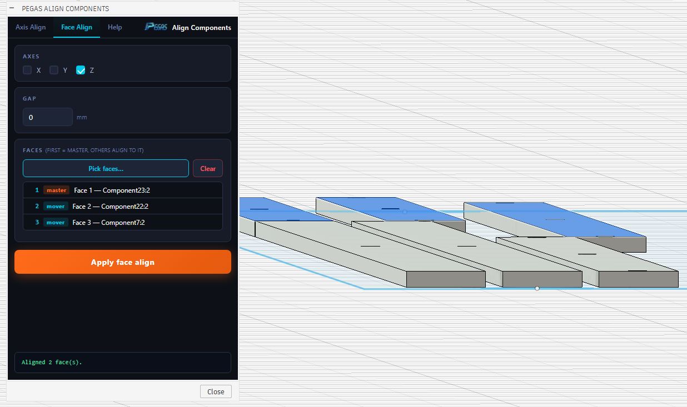Image resolution: width=687 pixels, height=407 pixels.
Task: Clear the selected faces list
Action: pos(208,168)
